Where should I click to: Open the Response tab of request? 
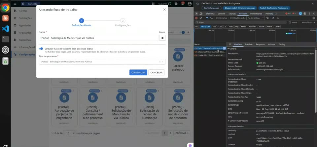pos(260,44)
